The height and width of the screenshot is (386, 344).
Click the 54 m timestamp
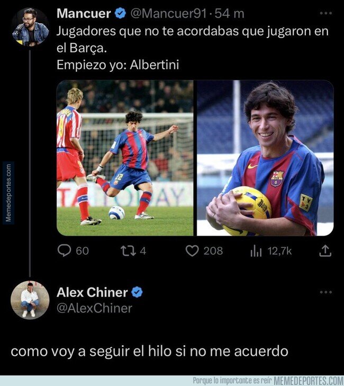[x=229, y=14]
